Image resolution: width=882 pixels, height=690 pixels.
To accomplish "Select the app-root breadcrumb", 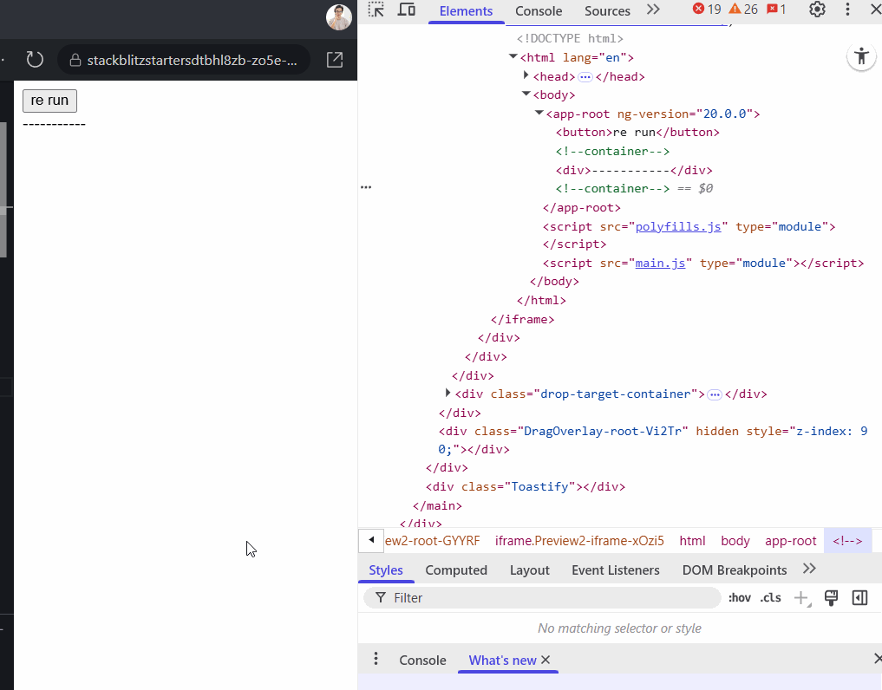I will (x=790, y=540).
